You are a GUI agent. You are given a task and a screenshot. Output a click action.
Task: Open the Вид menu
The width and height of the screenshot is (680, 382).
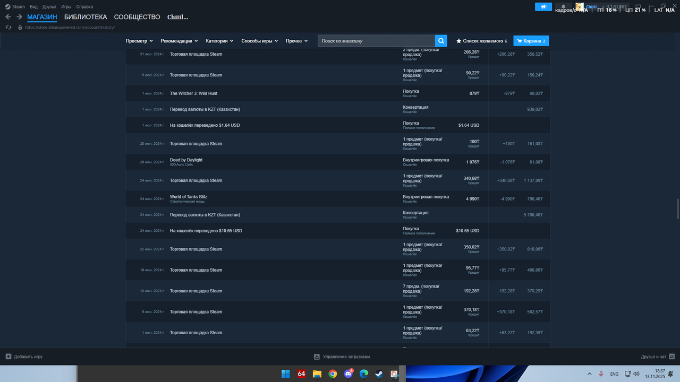pyautogui.click(x=33, y=7)
